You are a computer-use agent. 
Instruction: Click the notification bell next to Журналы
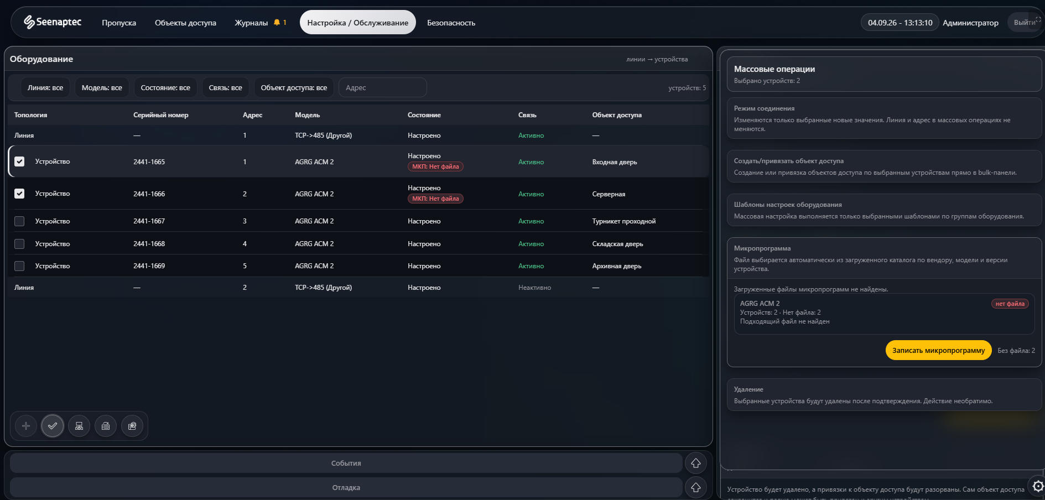coord(277,23)
